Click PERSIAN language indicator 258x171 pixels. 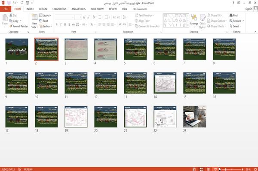tap(28, 169)
